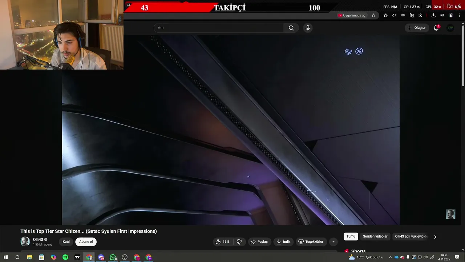Click the İndir download button
Viewport: 465px width, 262px height.
click(x=283, y=242)
